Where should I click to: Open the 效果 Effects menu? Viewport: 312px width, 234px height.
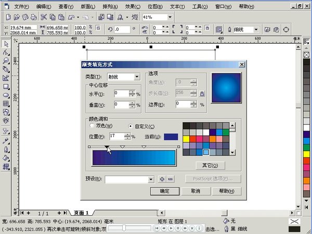pos(133,7)
